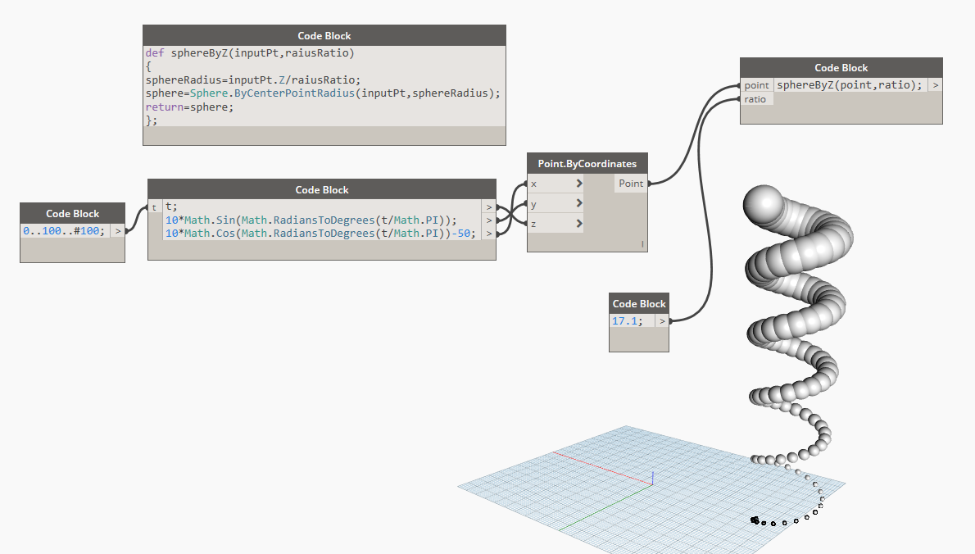This screenshot has height=554, width=975.
Task: Click the point input port of sphereByZ block
Action: click(756, 85)
